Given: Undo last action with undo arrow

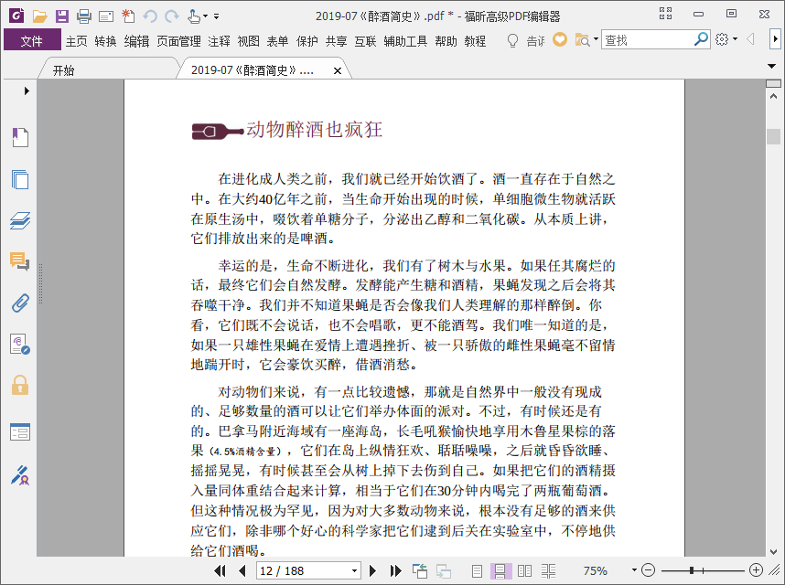Looking at the screenshot, I should (150, 16).
